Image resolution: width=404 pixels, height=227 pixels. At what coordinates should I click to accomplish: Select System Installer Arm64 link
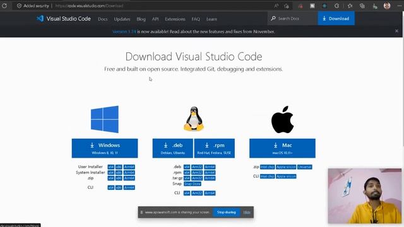pyautogui.click(x=129, y=172)
